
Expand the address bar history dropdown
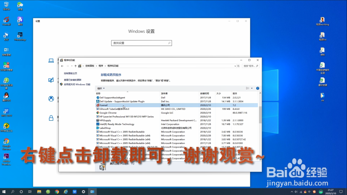(235, 66)
